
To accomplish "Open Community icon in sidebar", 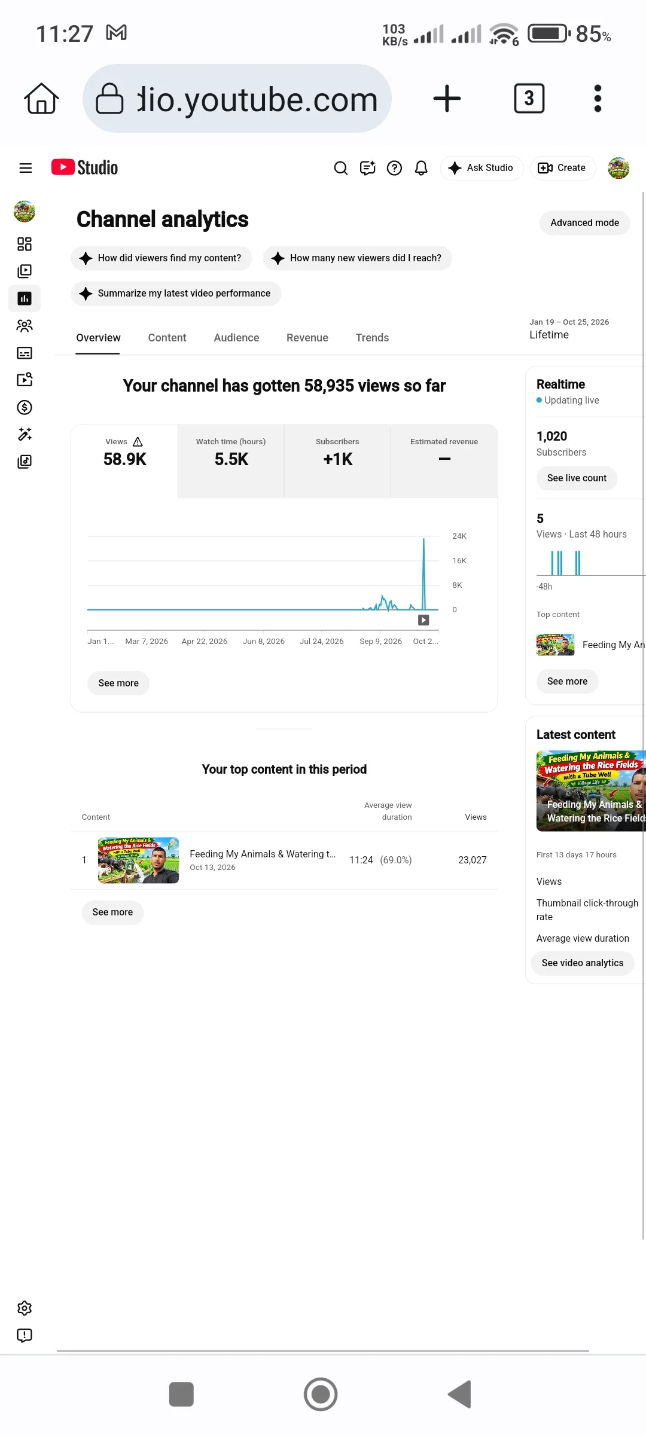I will (x=25, y=326).
